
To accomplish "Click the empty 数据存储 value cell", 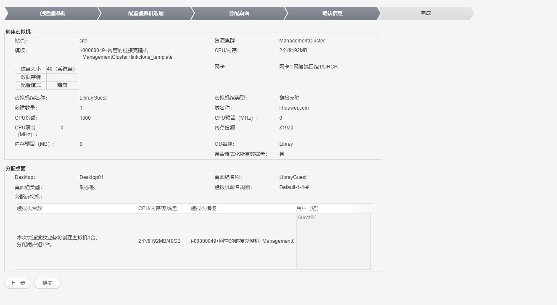I will coord(62,77).
